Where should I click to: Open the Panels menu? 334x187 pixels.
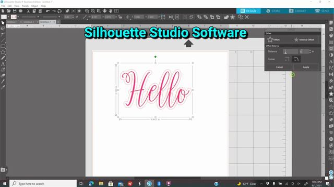click(25, 6)
